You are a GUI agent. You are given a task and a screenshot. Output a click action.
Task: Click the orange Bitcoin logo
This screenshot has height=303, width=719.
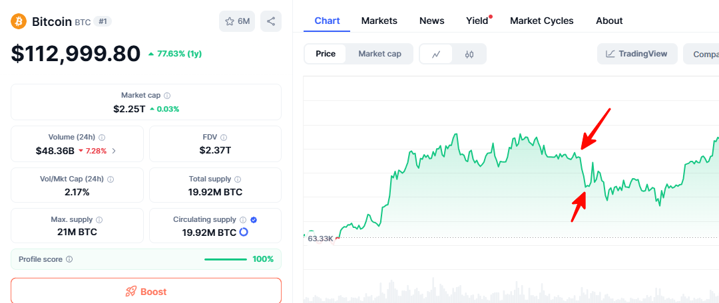pos(18,21)
